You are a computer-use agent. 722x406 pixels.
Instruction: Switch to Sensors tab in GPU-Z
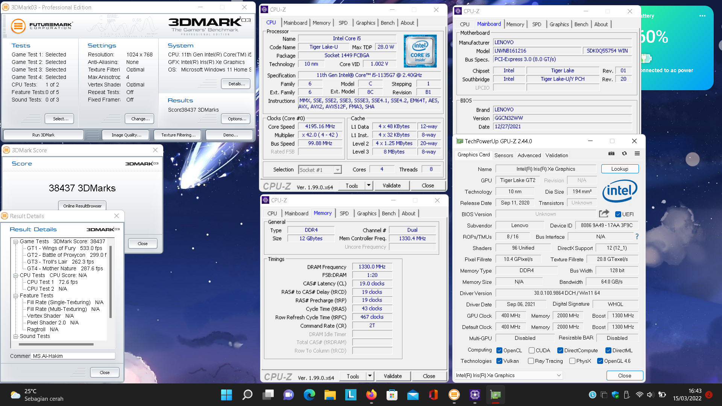tap(504, 155)
